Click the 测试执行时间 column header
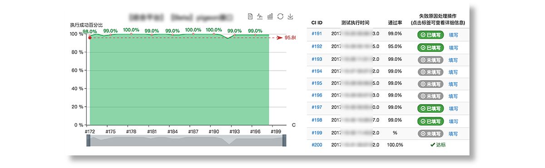The height and width of the screenshot is (168, 545). [x=355, y=22]
